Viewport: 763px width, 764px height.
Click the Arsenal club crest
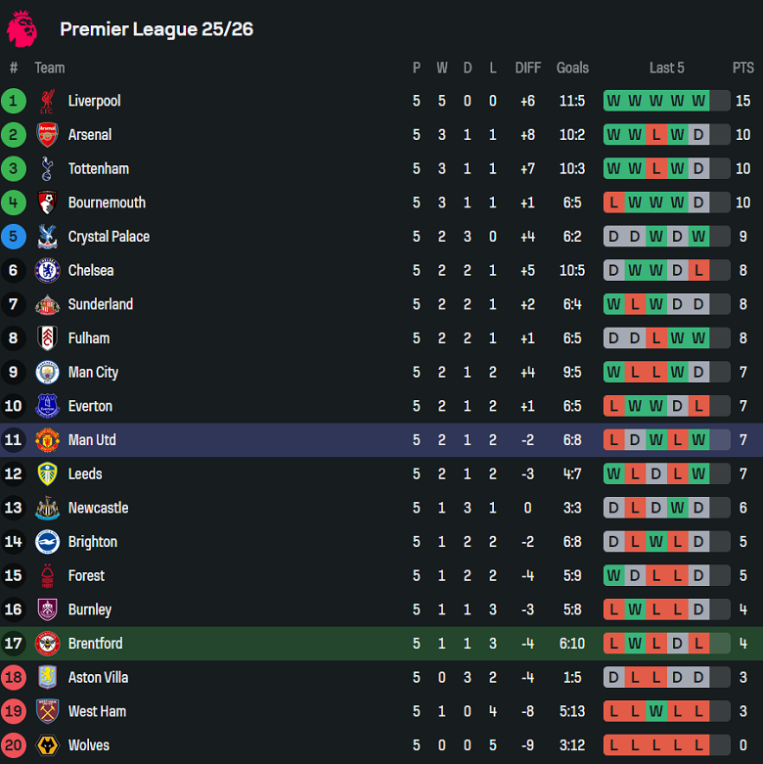(x=47, y=135)
